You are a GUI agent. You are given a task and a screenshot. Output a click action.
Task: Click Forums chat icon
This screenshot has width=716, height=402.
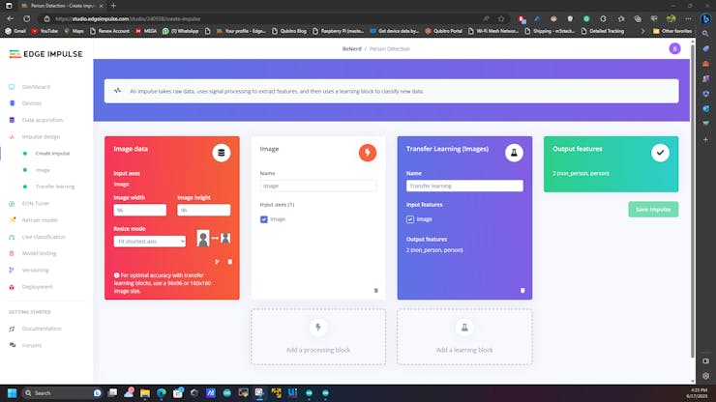pyautogui.click(x=12, y=345)
